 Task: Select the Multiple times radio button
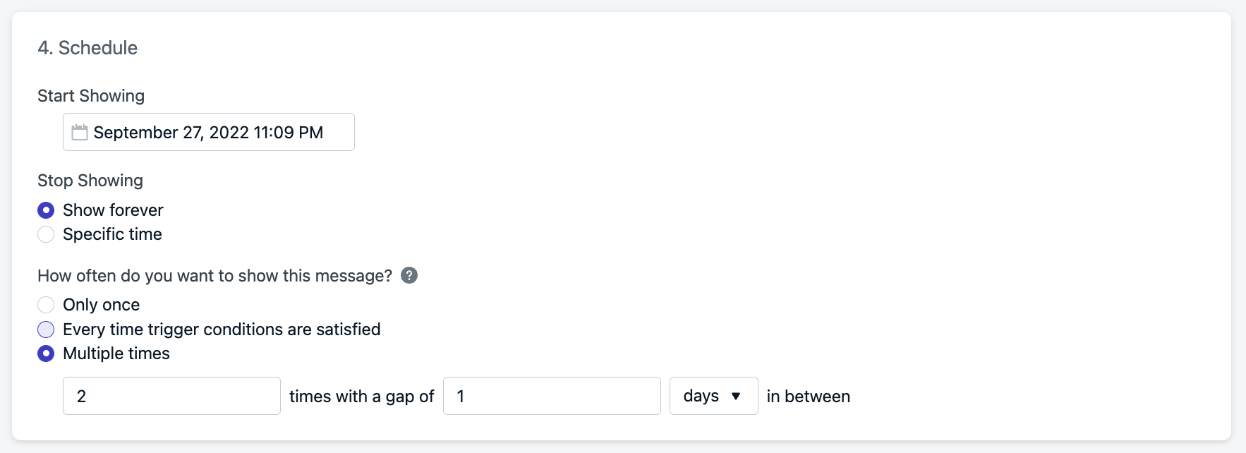pyautogui.click(x=46, y=354)
